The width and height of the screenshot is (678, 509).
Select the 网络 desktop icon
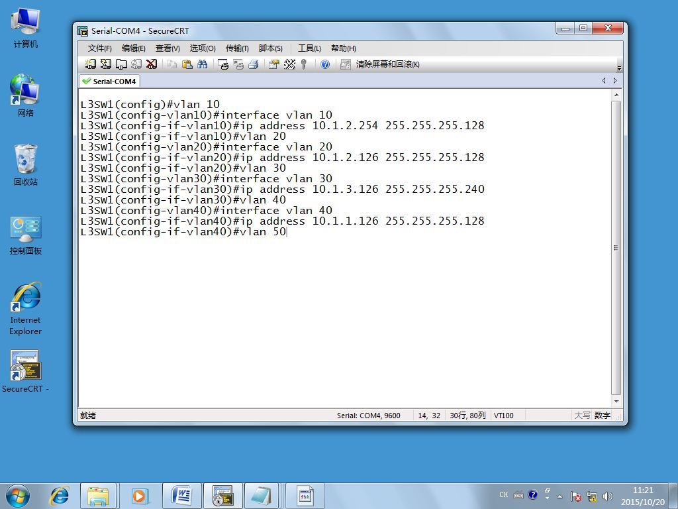26,95
